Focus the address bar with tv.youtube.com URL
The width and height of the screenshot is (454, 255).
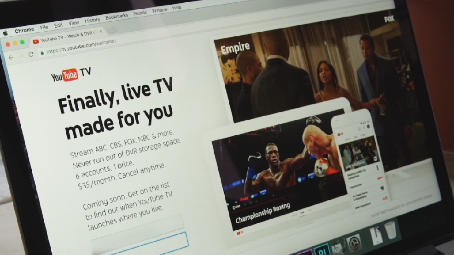pyautogui.click(x=81, y=46)
